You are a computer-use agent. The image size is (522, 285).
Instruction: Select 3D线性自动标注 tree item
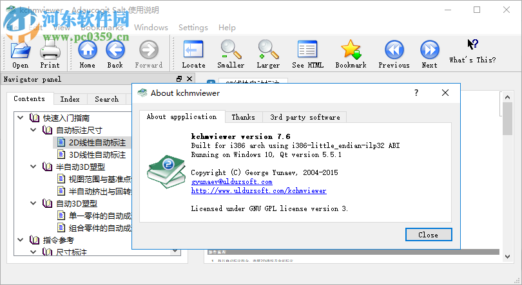coord(97,154)
